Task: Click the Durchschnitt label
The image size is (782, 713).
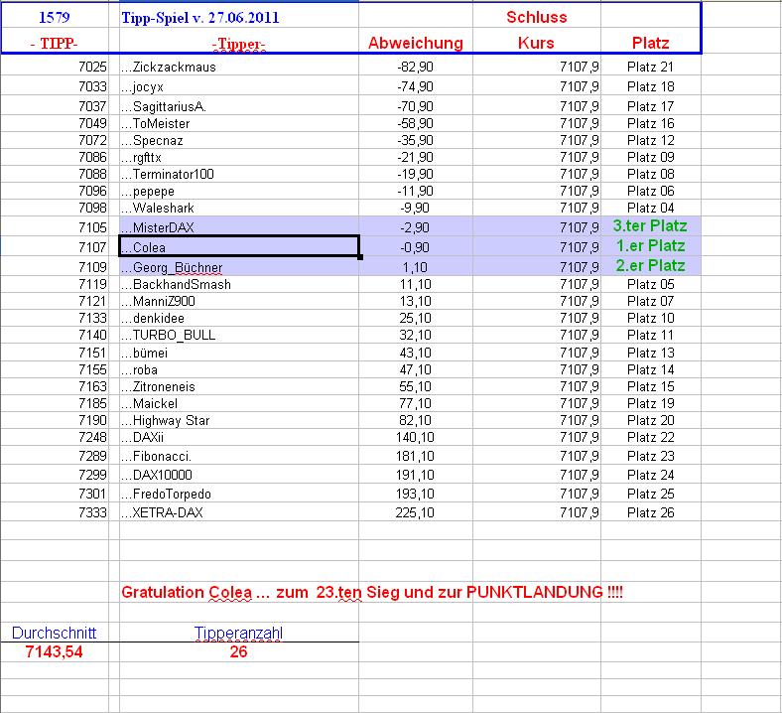Action: [x=54, y=633]
